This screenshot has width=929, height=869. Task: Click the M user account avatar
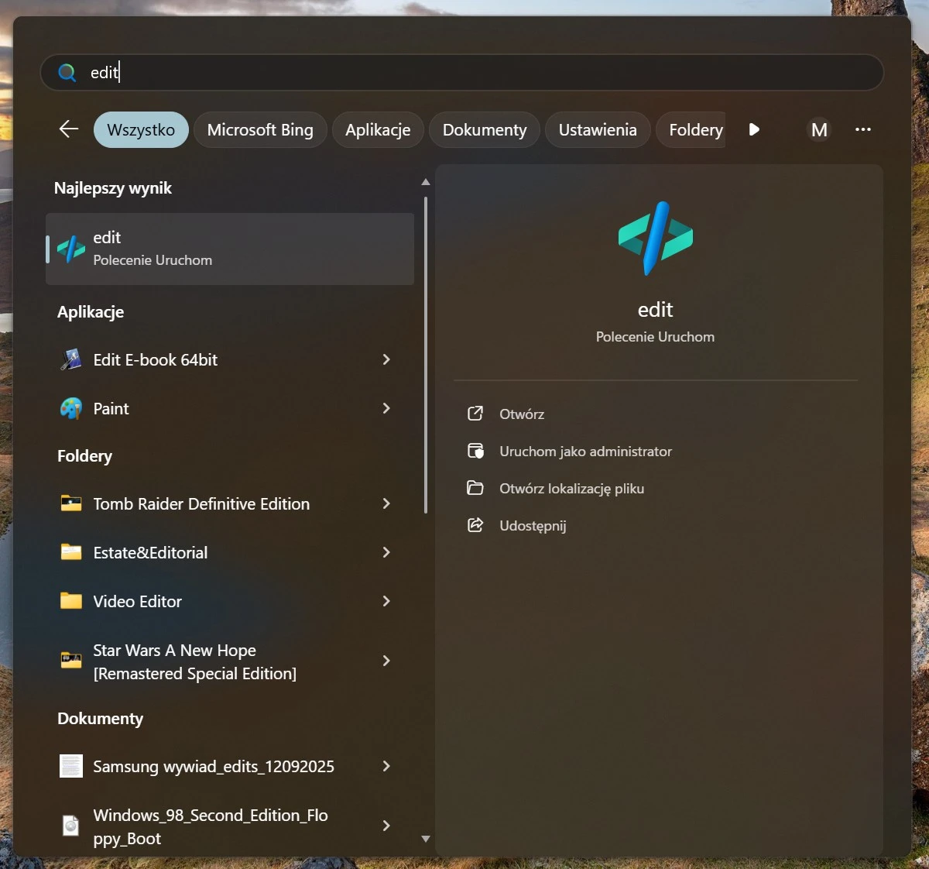(x=819, y=129)
